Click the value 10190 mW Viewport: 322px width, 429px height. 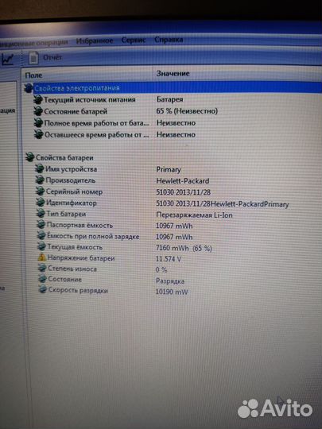point(172,292)
